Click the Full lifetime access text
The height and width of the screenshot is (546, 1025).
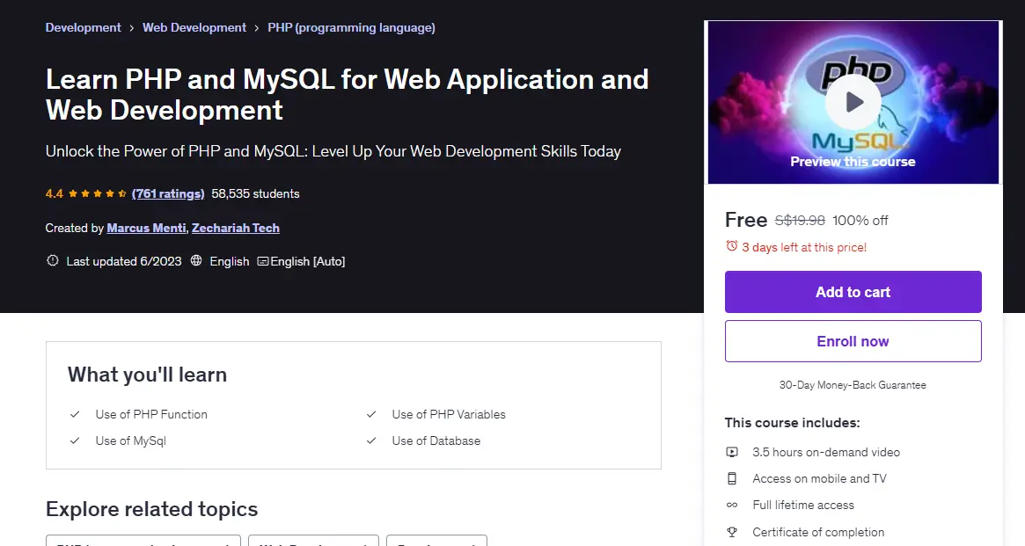tap(803, 505)
